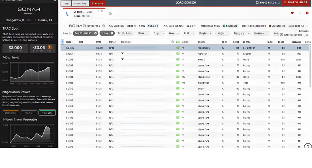Select the Favorable negotiation power option
Image resolution: width=312 pixels, height=168 pixels.
click(x=47, y=113)
